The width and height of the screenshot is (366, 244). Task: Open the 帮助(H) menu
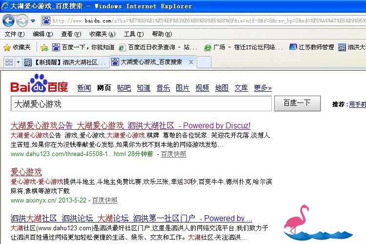coord(162,34)
